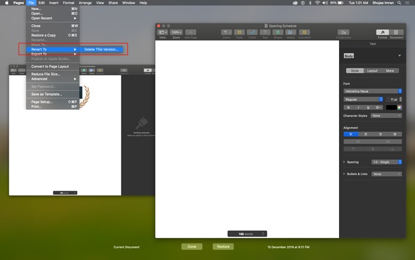Toggle italic text style button
The image size is (415, 260).
pyautogui.click(x=357, y=107)
